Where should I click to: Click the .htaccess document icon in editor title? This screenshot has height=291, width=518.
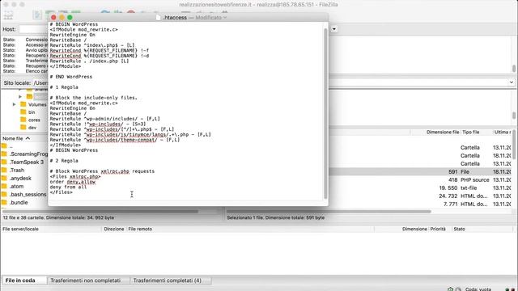click(159, 18)
